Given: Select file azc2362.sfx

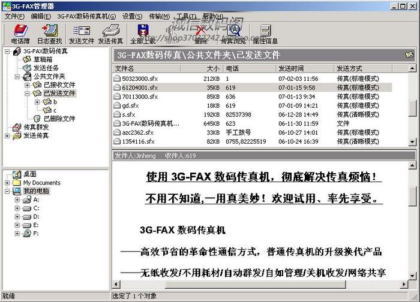Looking at the screenshot, I should point(252,132).
